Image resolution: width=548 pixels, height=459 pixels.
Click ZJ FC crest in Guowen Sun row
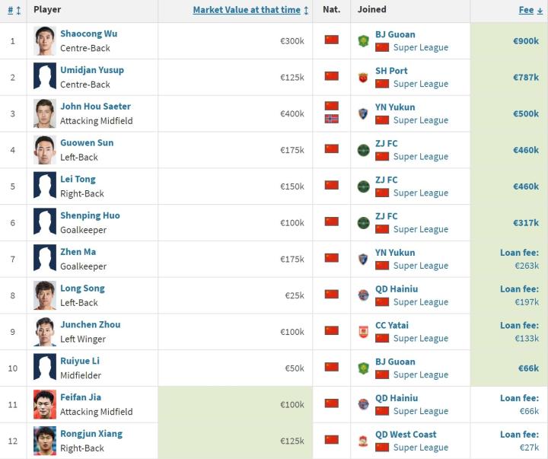tap(364, 150)
